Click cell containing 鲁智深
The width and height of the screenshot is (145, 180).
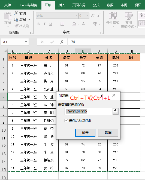coord(49,160)
